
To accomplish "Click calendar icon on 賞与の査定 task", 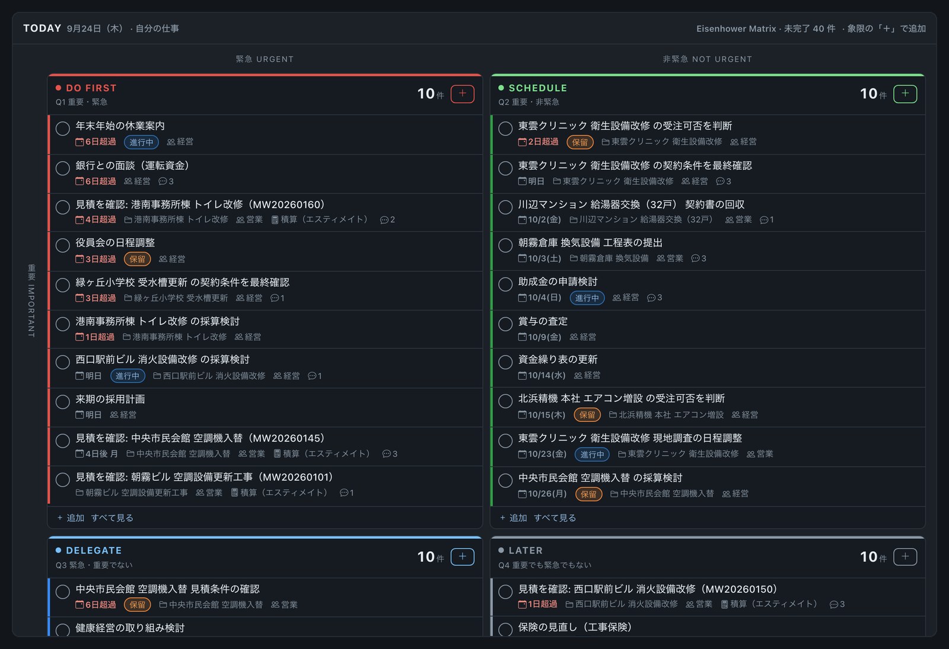I will [522, 337].
